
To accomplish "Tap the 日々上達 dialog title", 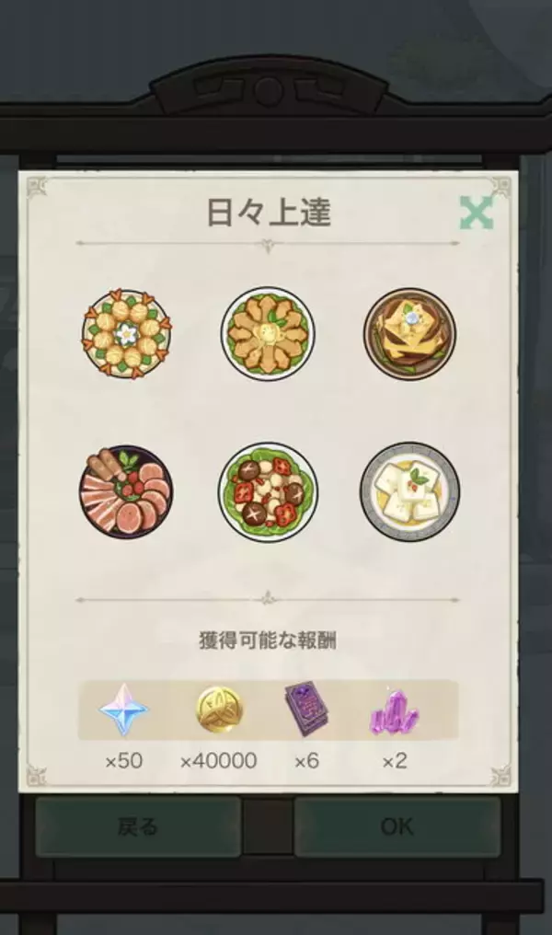I will point(269,213).
